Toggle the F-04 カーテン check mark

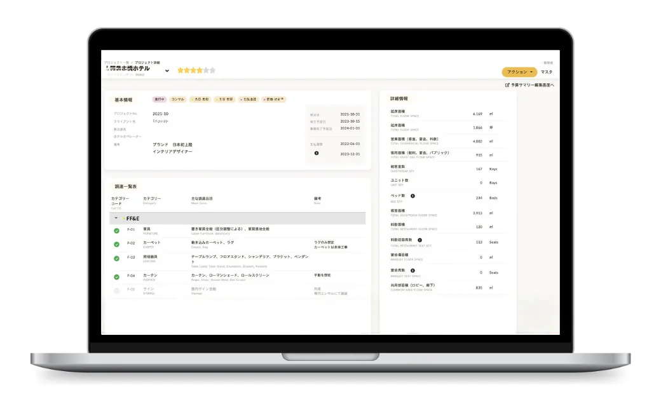pos(117,277)
